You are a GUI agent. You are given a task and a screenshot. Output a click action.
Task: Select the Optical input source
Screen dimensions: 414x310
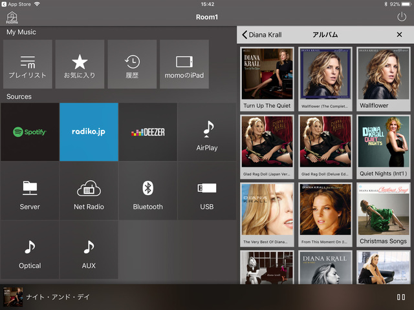click(30, 250)
